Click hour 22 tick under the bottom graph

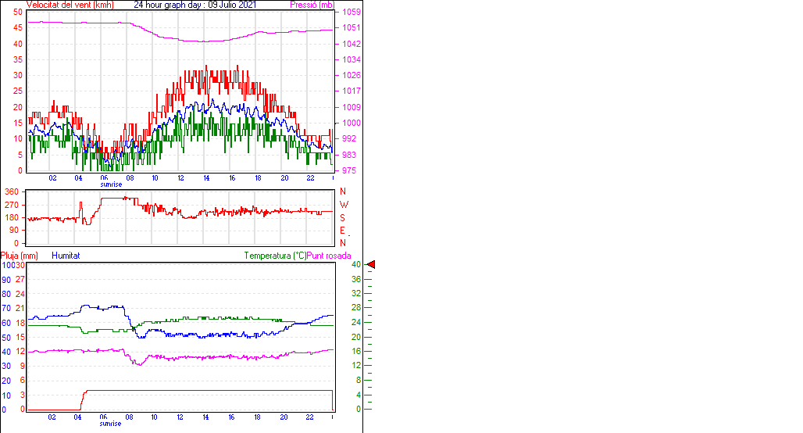click(309, 417)
